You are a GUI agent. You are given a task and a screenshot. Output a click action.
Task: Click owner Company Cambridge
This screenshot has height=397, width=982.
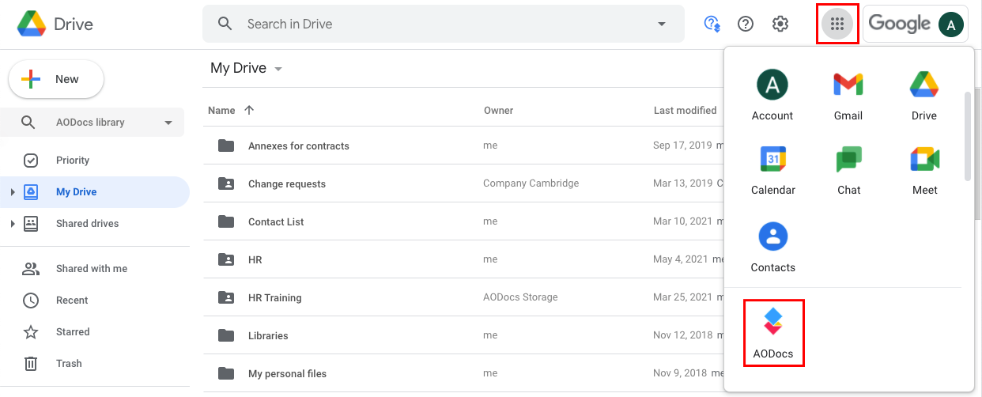[531, 183]
